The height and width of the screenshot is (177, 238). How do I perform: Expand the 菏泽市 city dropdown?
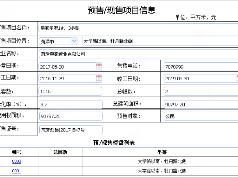point(74,41)
